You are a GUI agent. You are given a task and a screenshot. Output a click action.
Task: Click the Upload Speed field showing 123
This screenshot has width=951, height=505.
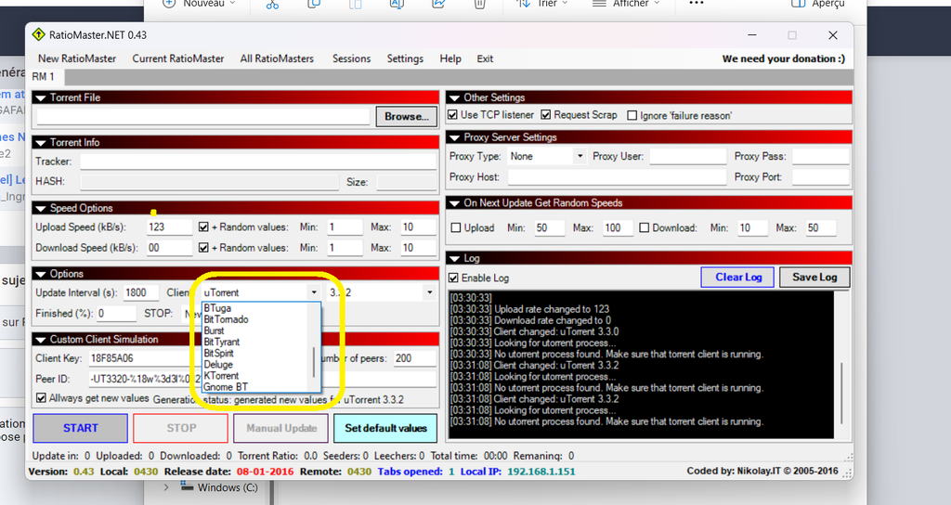[x=169, y=227]
